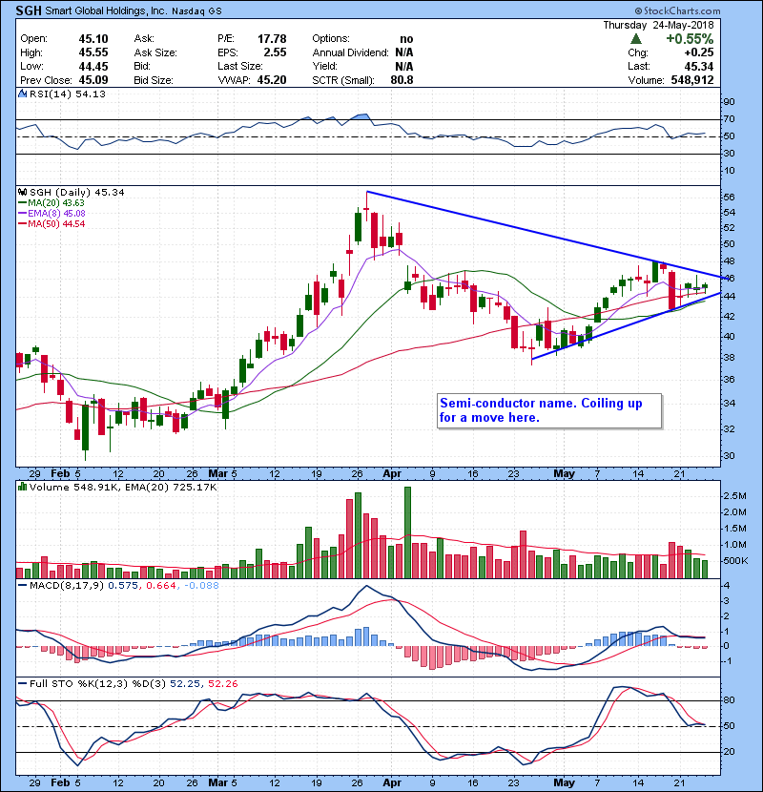Click the MA(50) 44.54 legend entry
This screenshot has height=792, width=763.
pyautogui.click(x=52, y=223)
